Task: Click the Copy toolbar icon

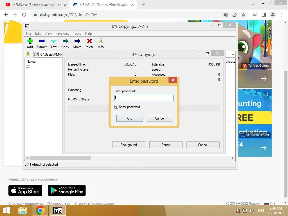Action: (65, 41)
